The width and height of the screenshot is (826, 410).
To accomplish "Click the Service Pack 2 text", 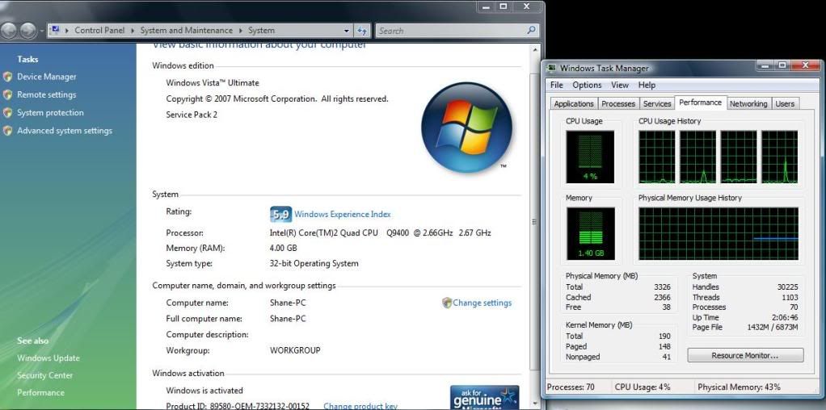I will pos(192,115).
